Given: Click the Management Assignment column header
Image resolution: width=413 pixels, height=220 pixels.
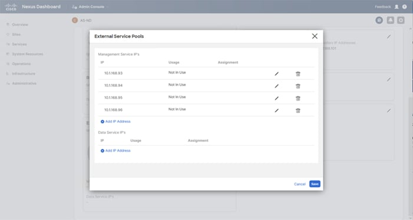Looking at the screenshot, I should (228, 62).
